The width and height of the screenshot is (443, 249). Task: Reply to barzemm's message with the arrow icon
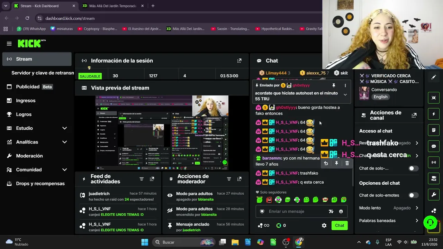pos(326,163)
